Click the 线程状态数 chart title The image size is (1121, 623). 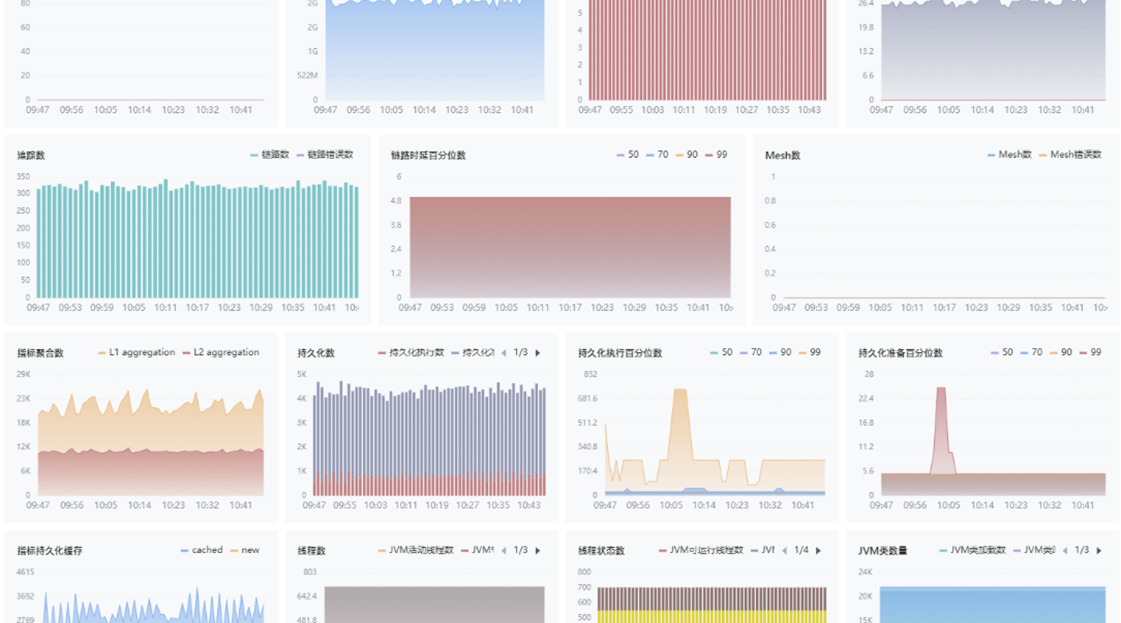[x=601, y=551]
